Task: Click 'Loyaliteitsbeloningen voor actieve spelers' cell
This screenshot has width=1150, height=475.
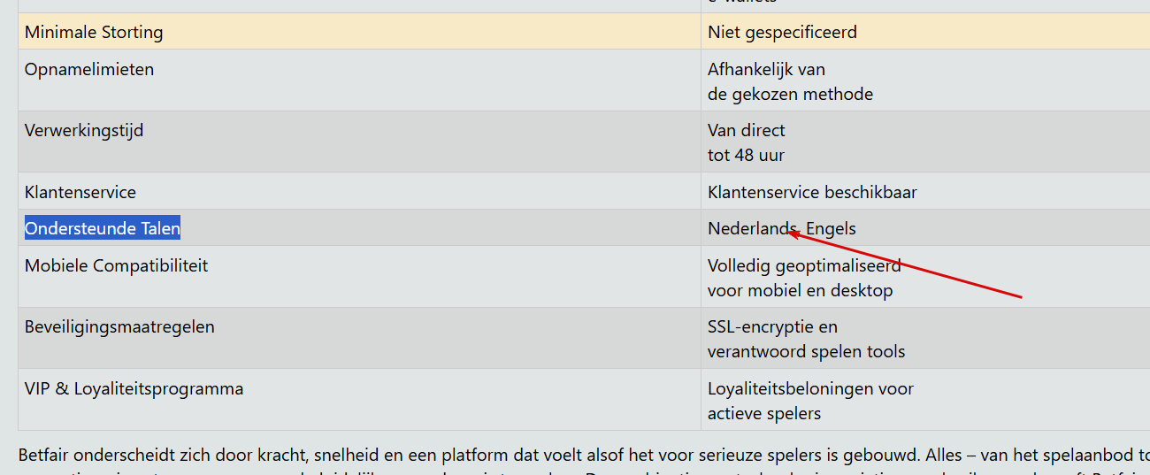Action: [x=810, y=401]
